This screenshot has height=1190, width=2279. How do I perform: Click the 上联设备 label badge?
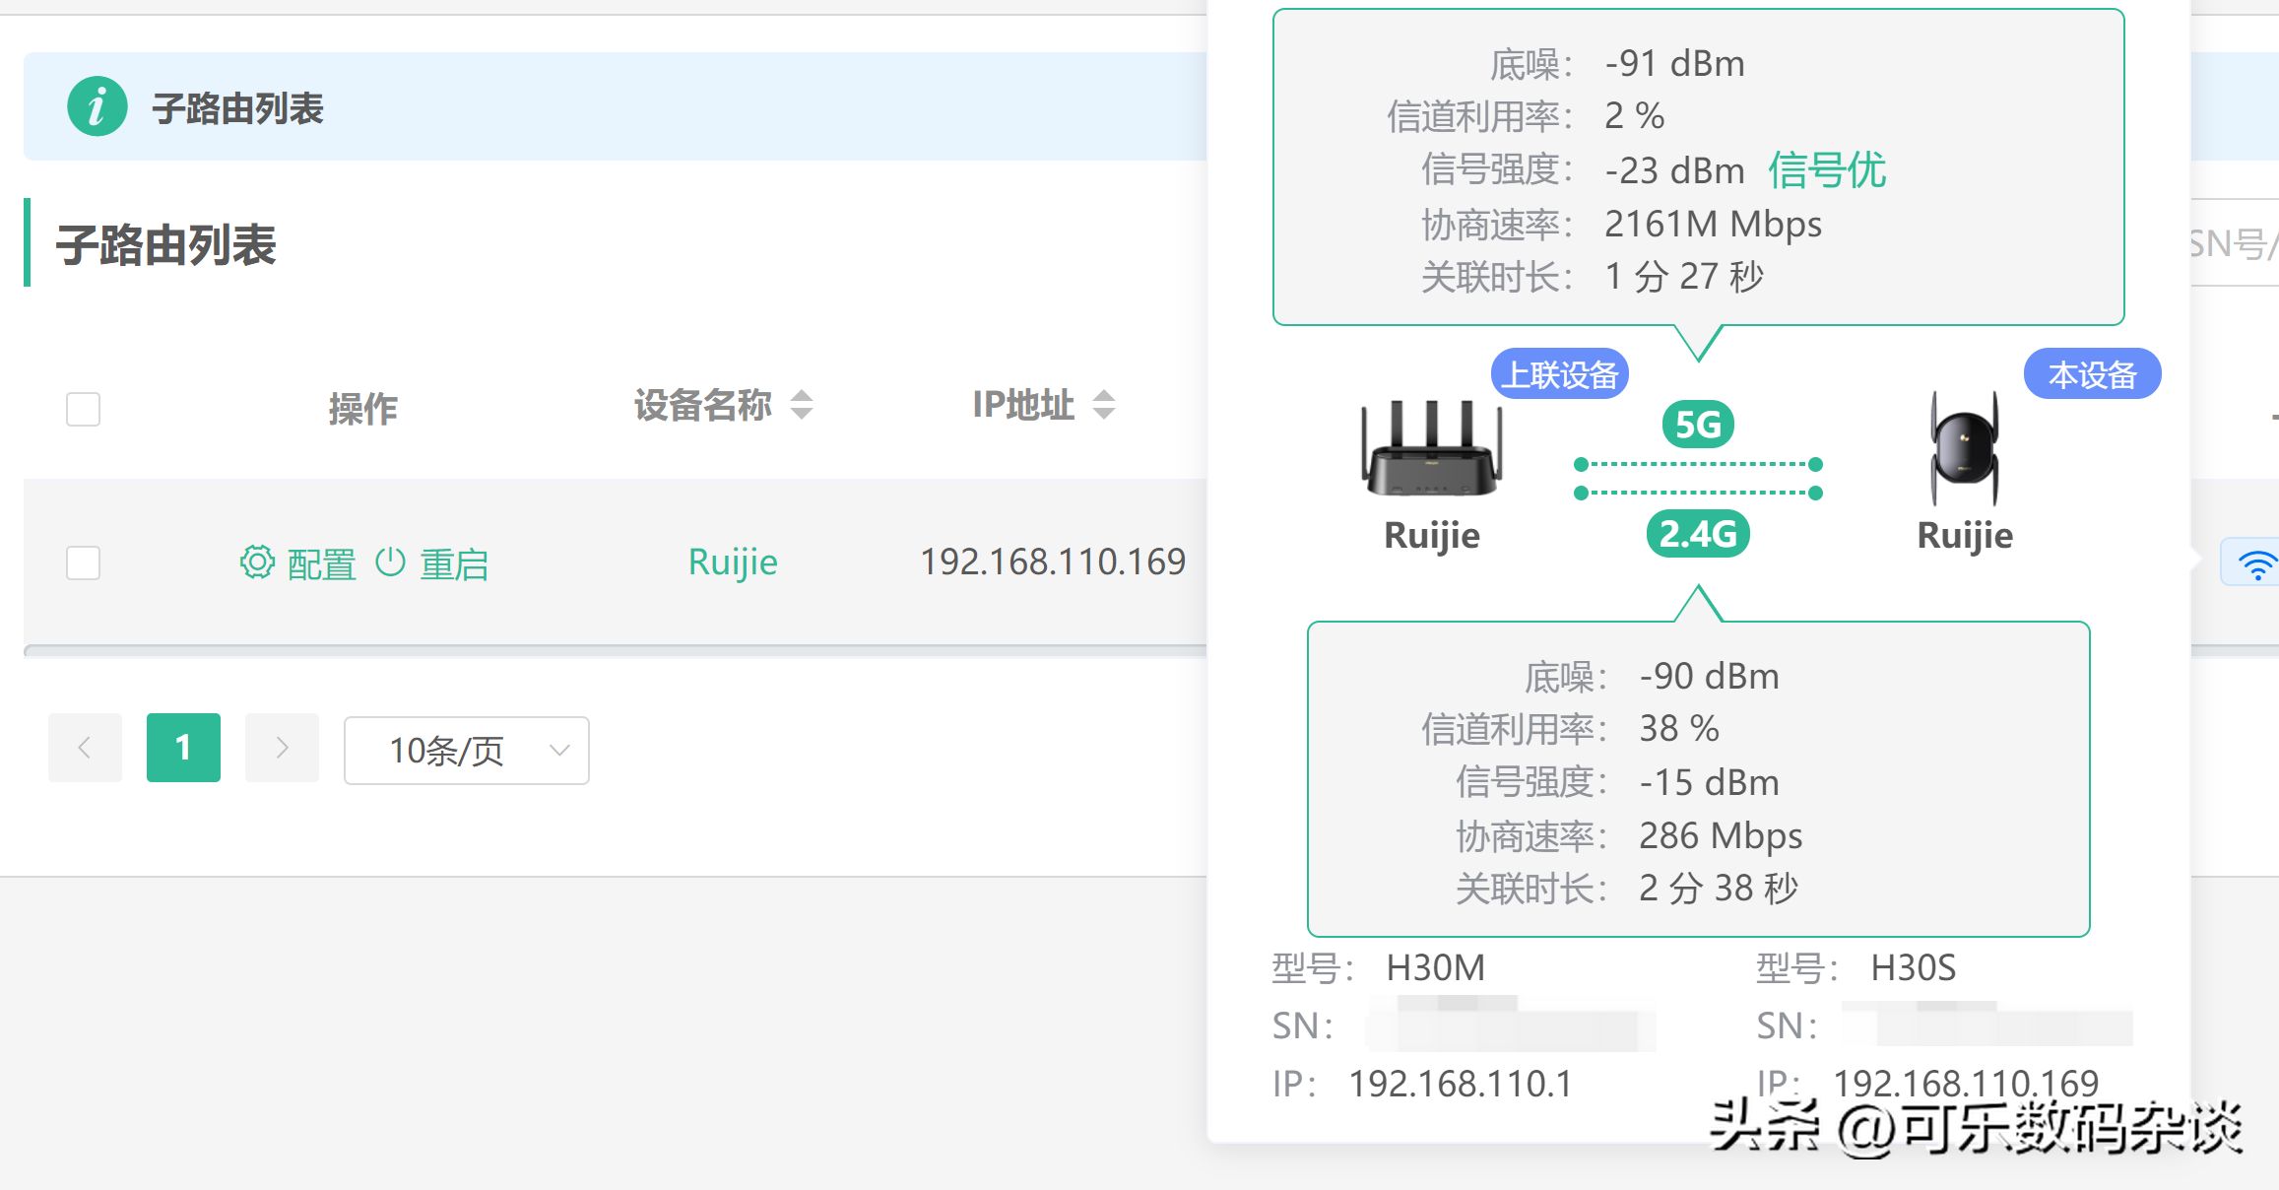(x=1560, y=374)
